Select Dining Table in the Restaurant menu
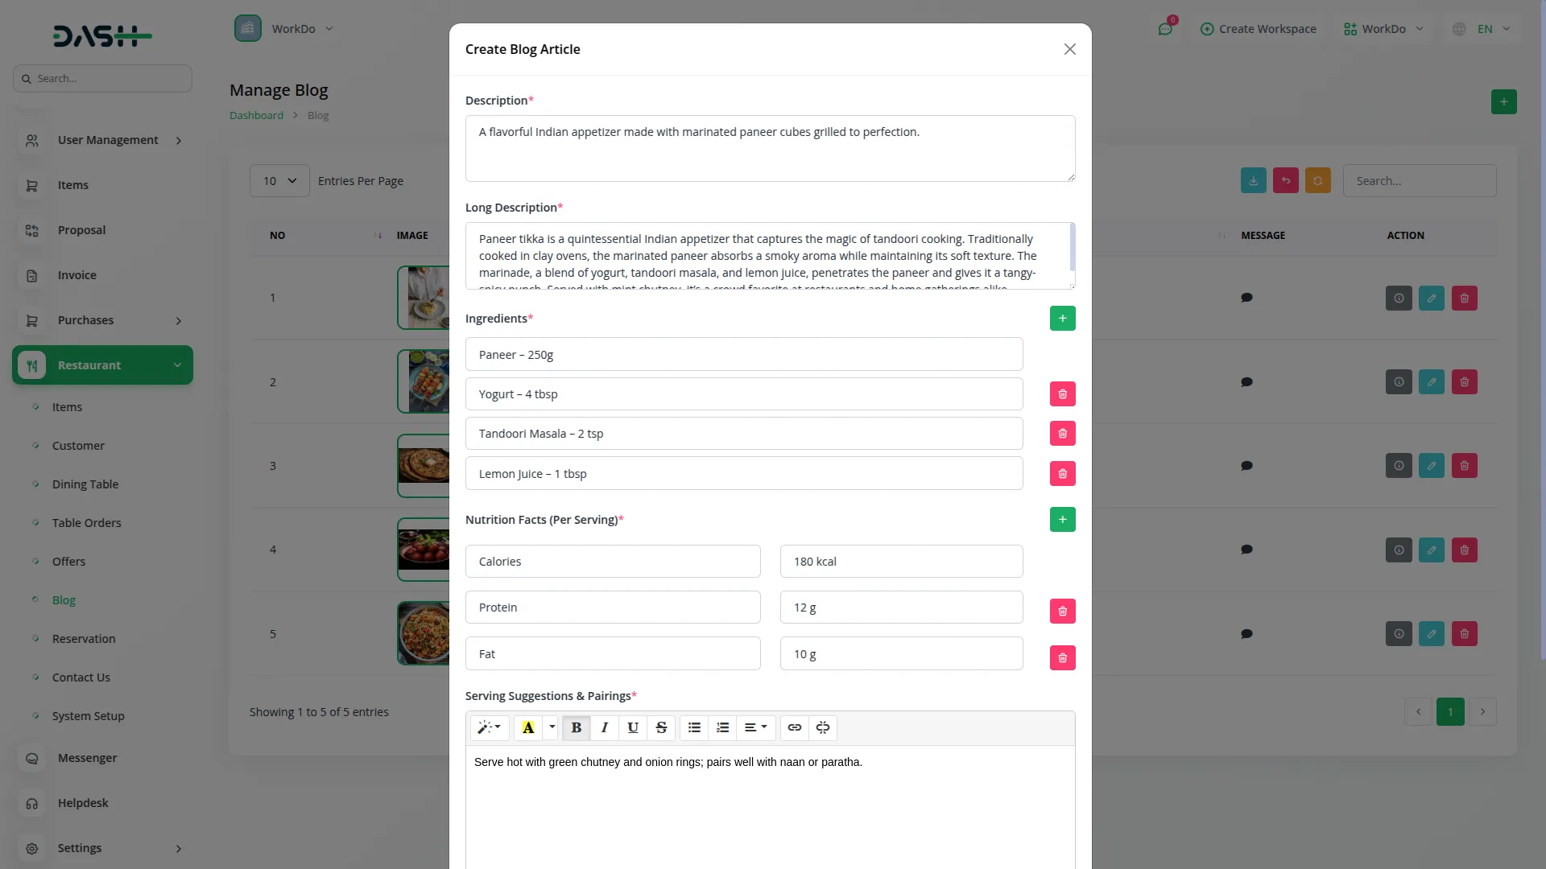 [x=84, y=484]
